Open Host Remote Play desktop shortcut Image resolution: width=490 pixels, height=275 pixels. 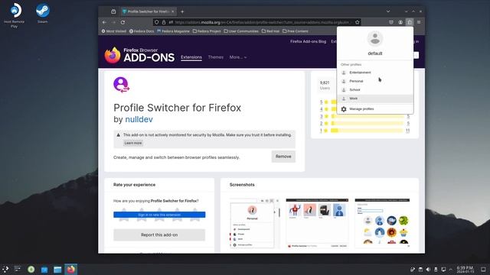(x=15, y=15)
